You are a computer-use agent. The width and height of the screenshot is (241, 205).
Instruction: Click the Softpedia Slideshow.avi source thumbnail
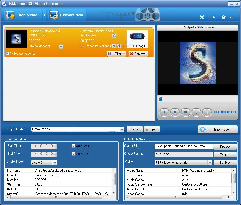(16, 39)
